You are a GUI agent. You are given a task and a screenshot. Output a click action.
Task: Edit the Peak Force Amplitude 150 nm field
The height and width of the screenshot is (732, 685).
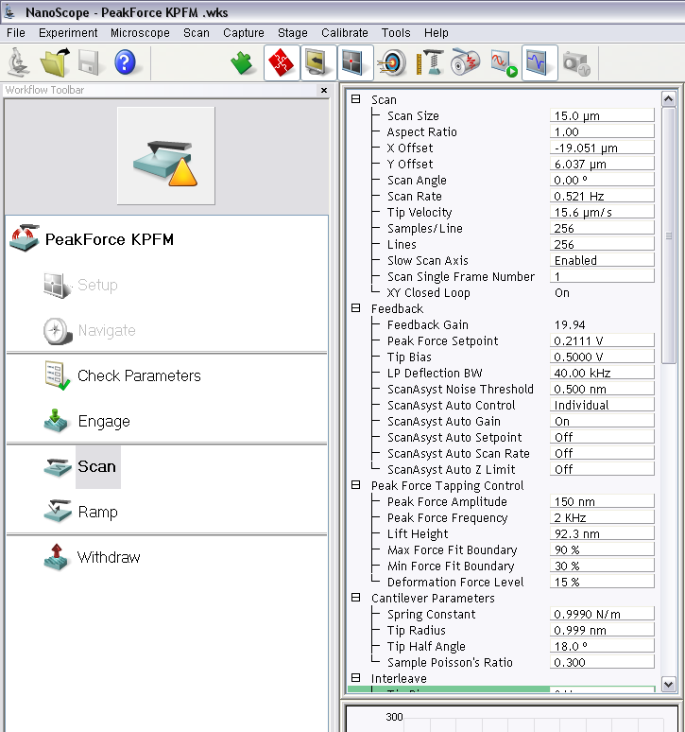click(x=602, y=501)
